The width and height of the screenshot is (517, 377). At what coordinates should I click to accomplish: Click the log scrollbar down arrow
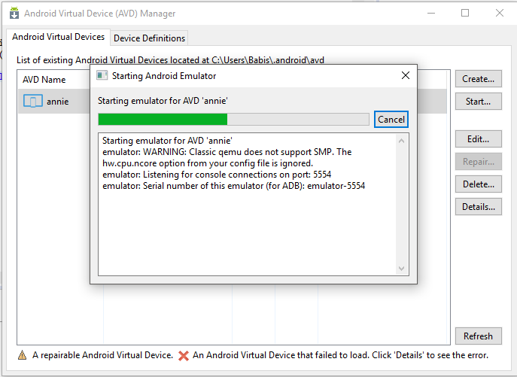(x=401, y=269)
